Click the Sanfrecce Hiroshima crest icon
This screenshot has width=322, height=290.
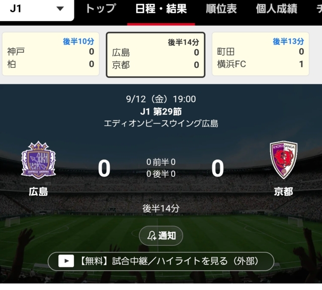click(38, 161)
